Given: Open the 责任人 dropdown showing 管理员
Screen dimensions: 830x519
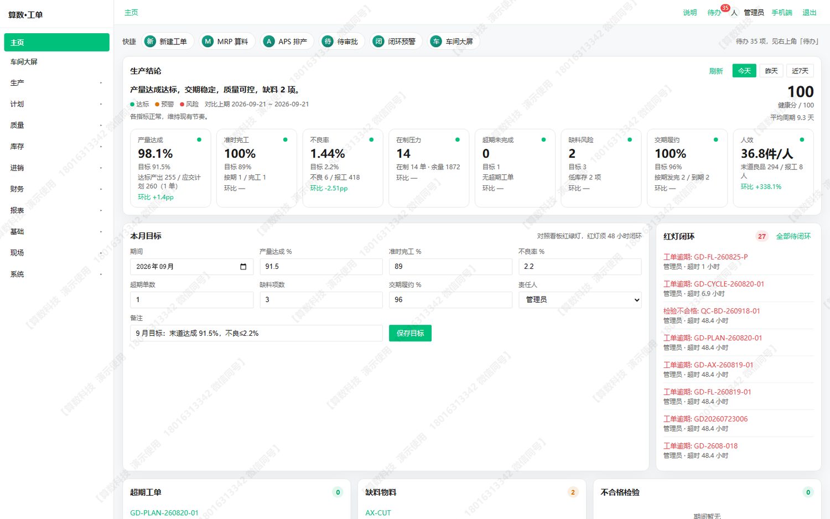Looking at the screenshot, I should (580, 300).
